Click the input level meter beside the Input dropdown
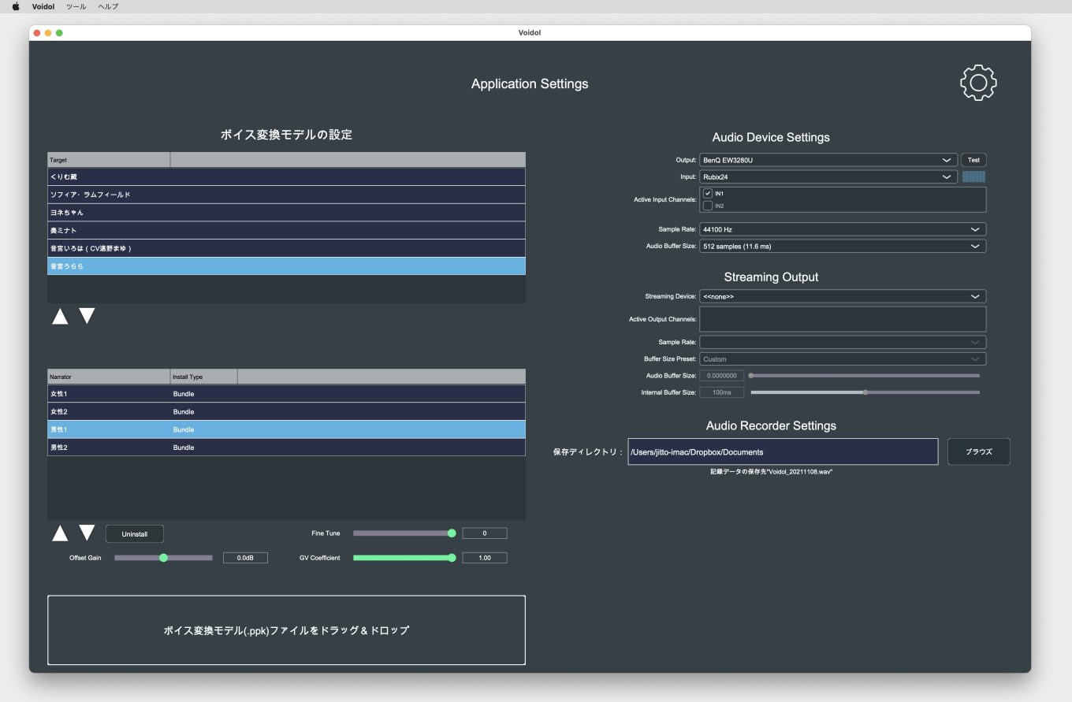Viewport: 1072px width, 702px height. (x=973, y=176)
